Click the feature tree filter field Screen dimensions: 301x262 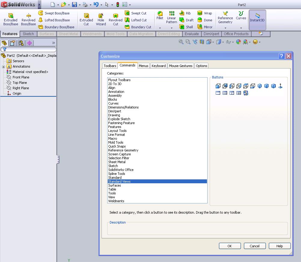[29, 49]
